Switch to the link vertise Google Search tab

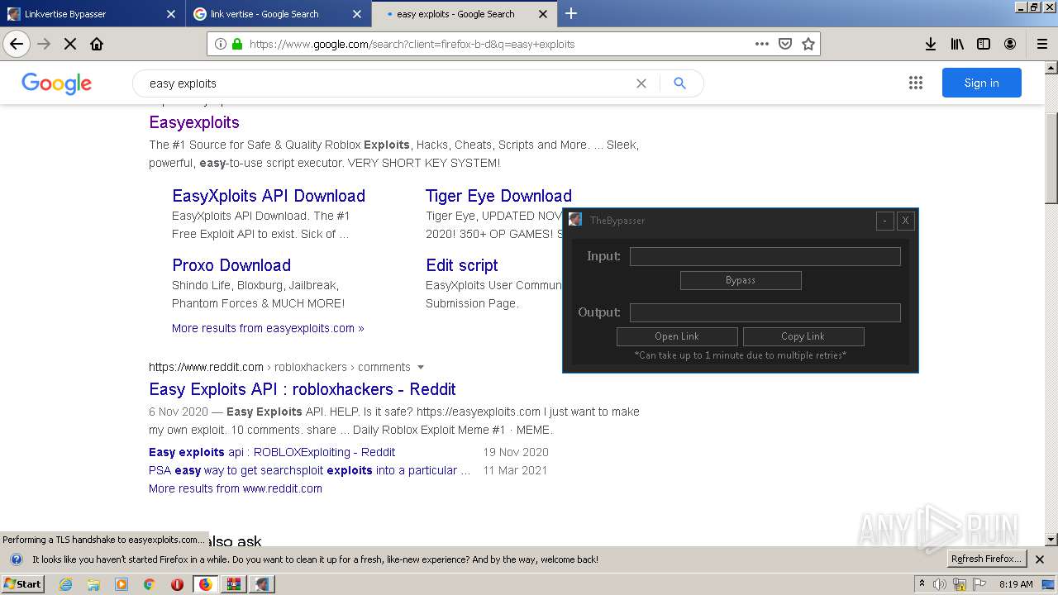point(277,14)
